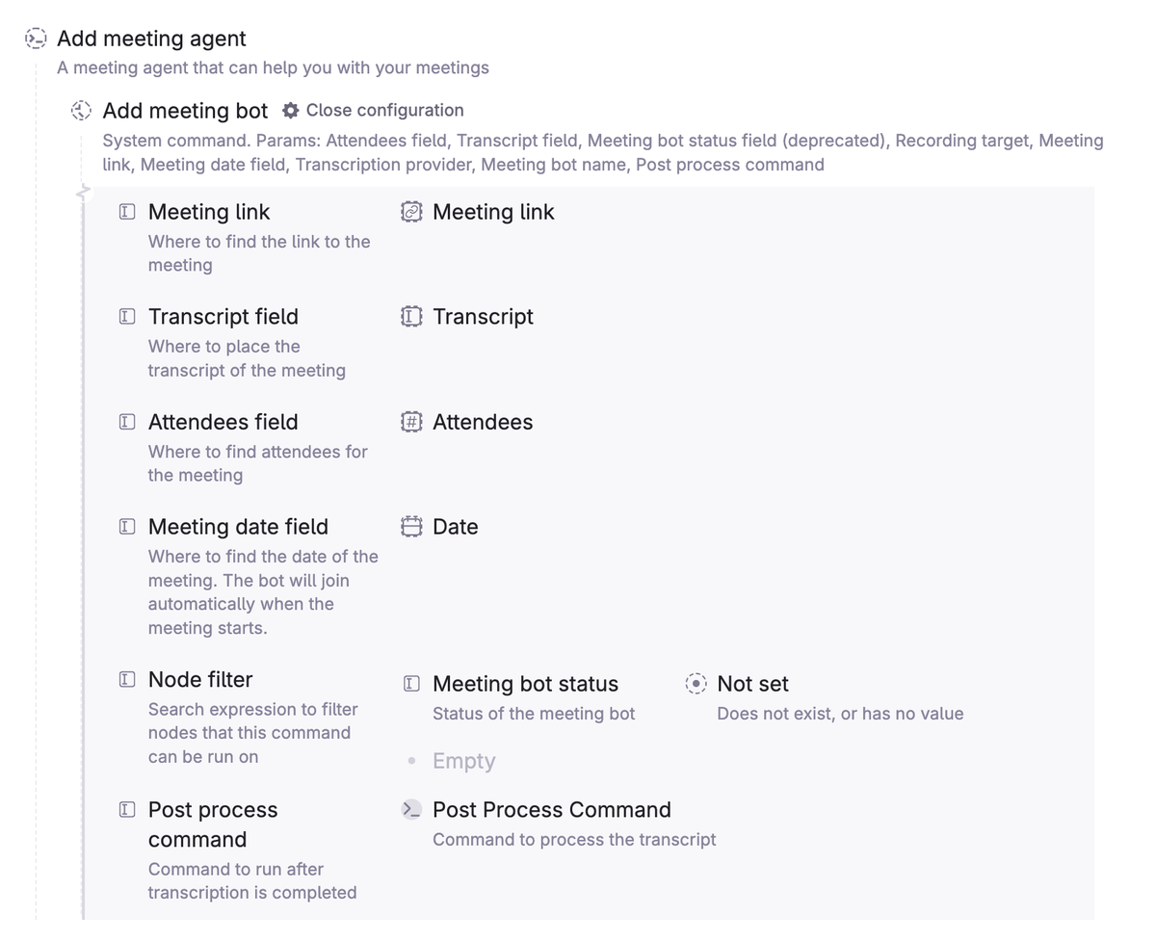Open the Add meeting agent title

pyautogui.click(x=151, y=39)
